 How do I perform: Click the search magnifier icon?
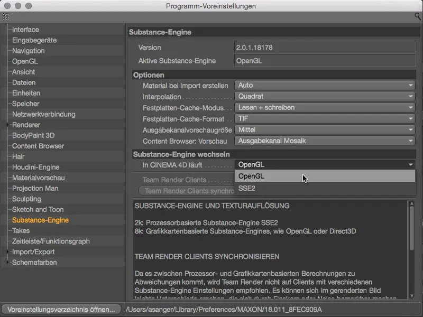[418, 17]
